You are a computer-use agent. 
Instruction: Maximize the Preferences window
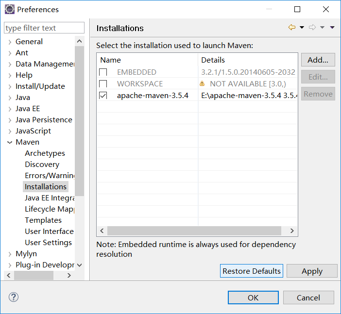coord(297,9)
